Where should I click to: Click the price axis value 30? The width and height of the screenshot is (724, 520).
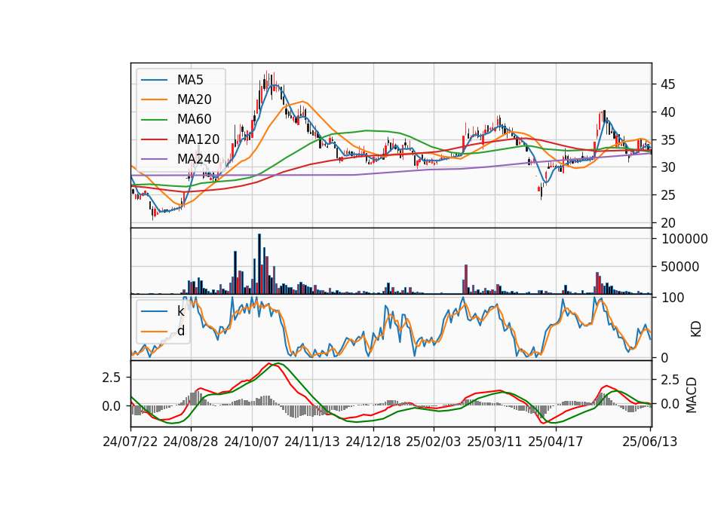pyautogui.click(x=667, y=167)
